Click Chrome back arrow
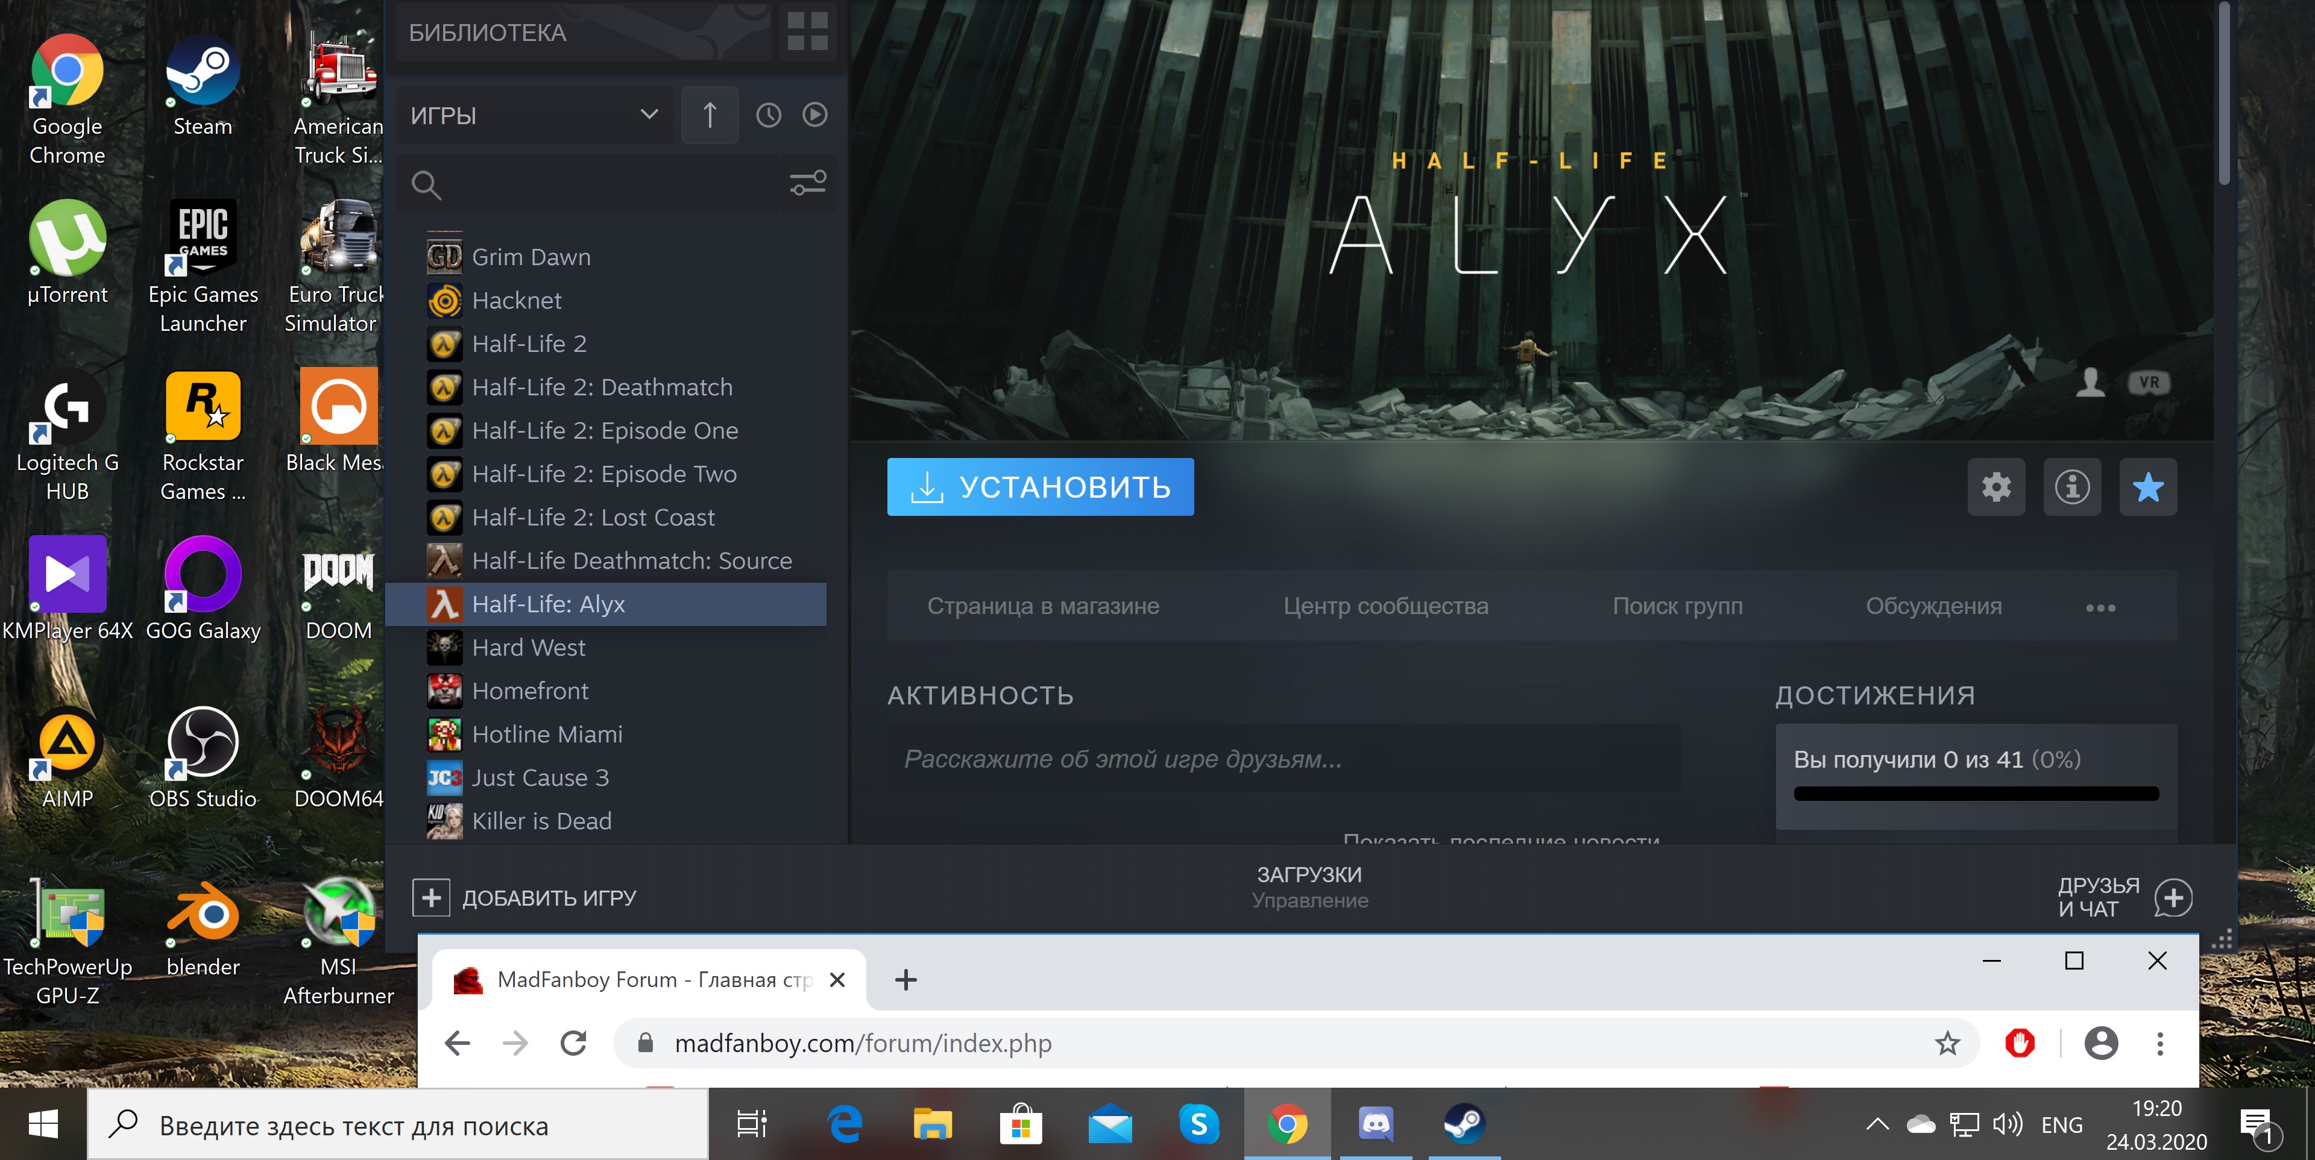 [x=458, y=1043]
